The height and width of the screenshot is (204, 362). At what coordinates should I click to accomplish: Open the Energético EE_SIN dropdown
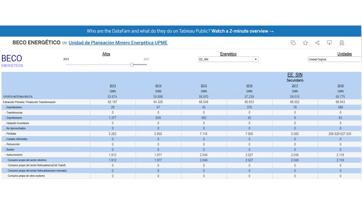[228, 59]
